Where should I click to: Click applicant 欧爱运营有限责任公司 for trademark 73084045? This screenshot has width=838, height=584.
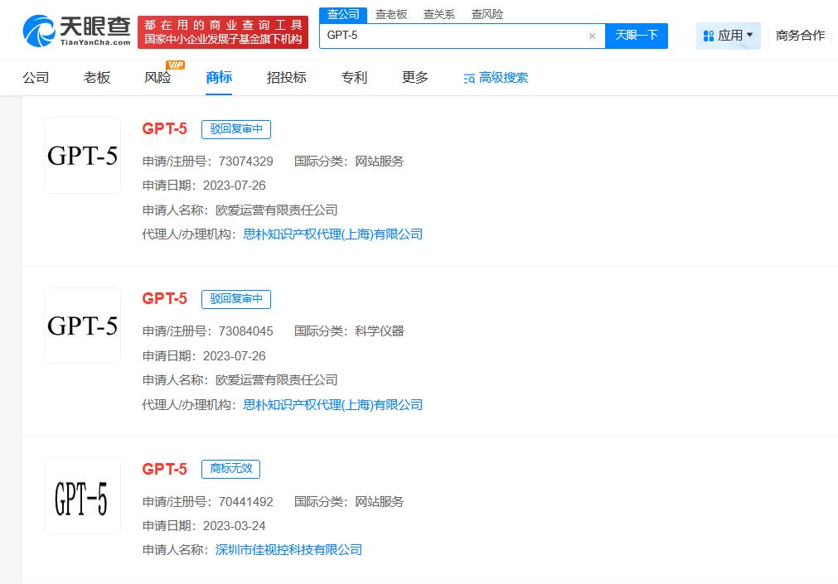coord(276,380)
